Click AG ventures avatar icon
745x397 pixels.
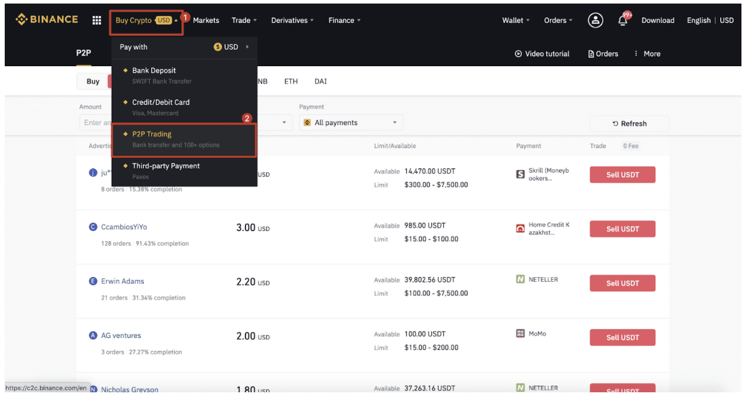tap(93, 336)
